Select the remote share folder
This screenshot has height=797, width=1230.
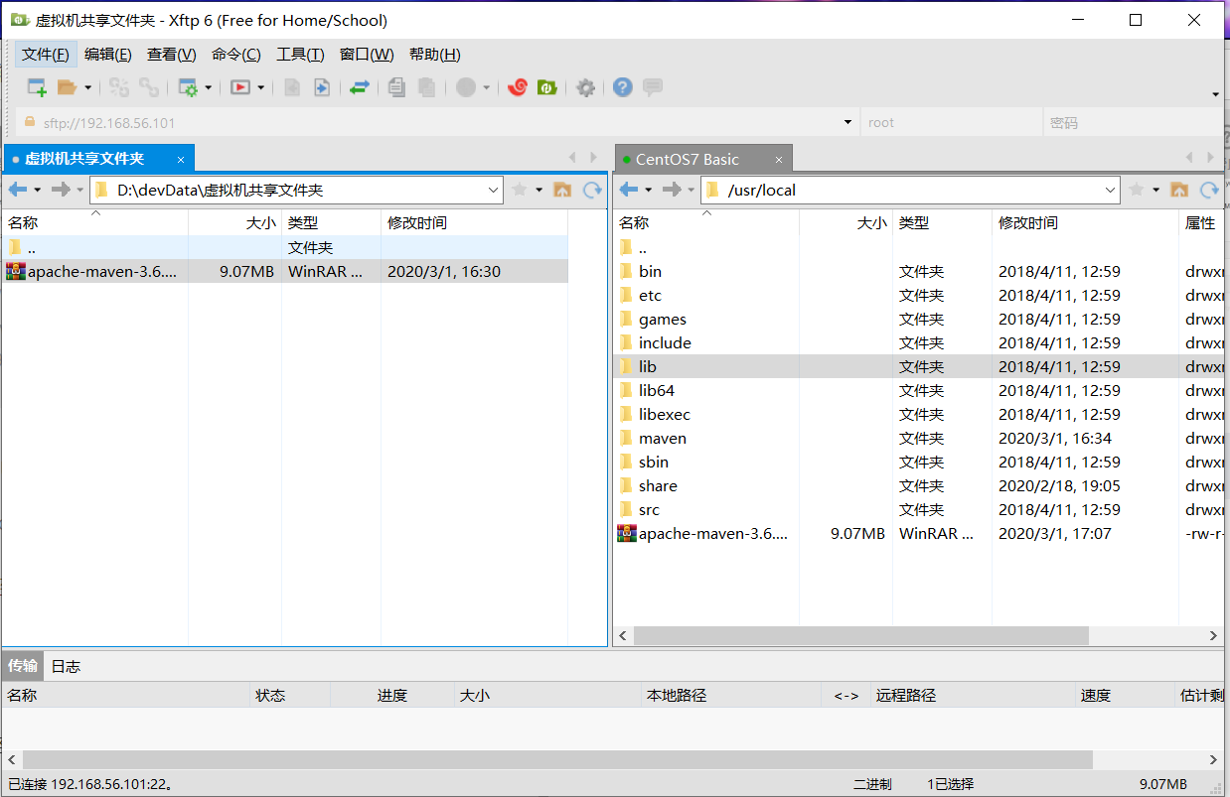pos(919,485)
